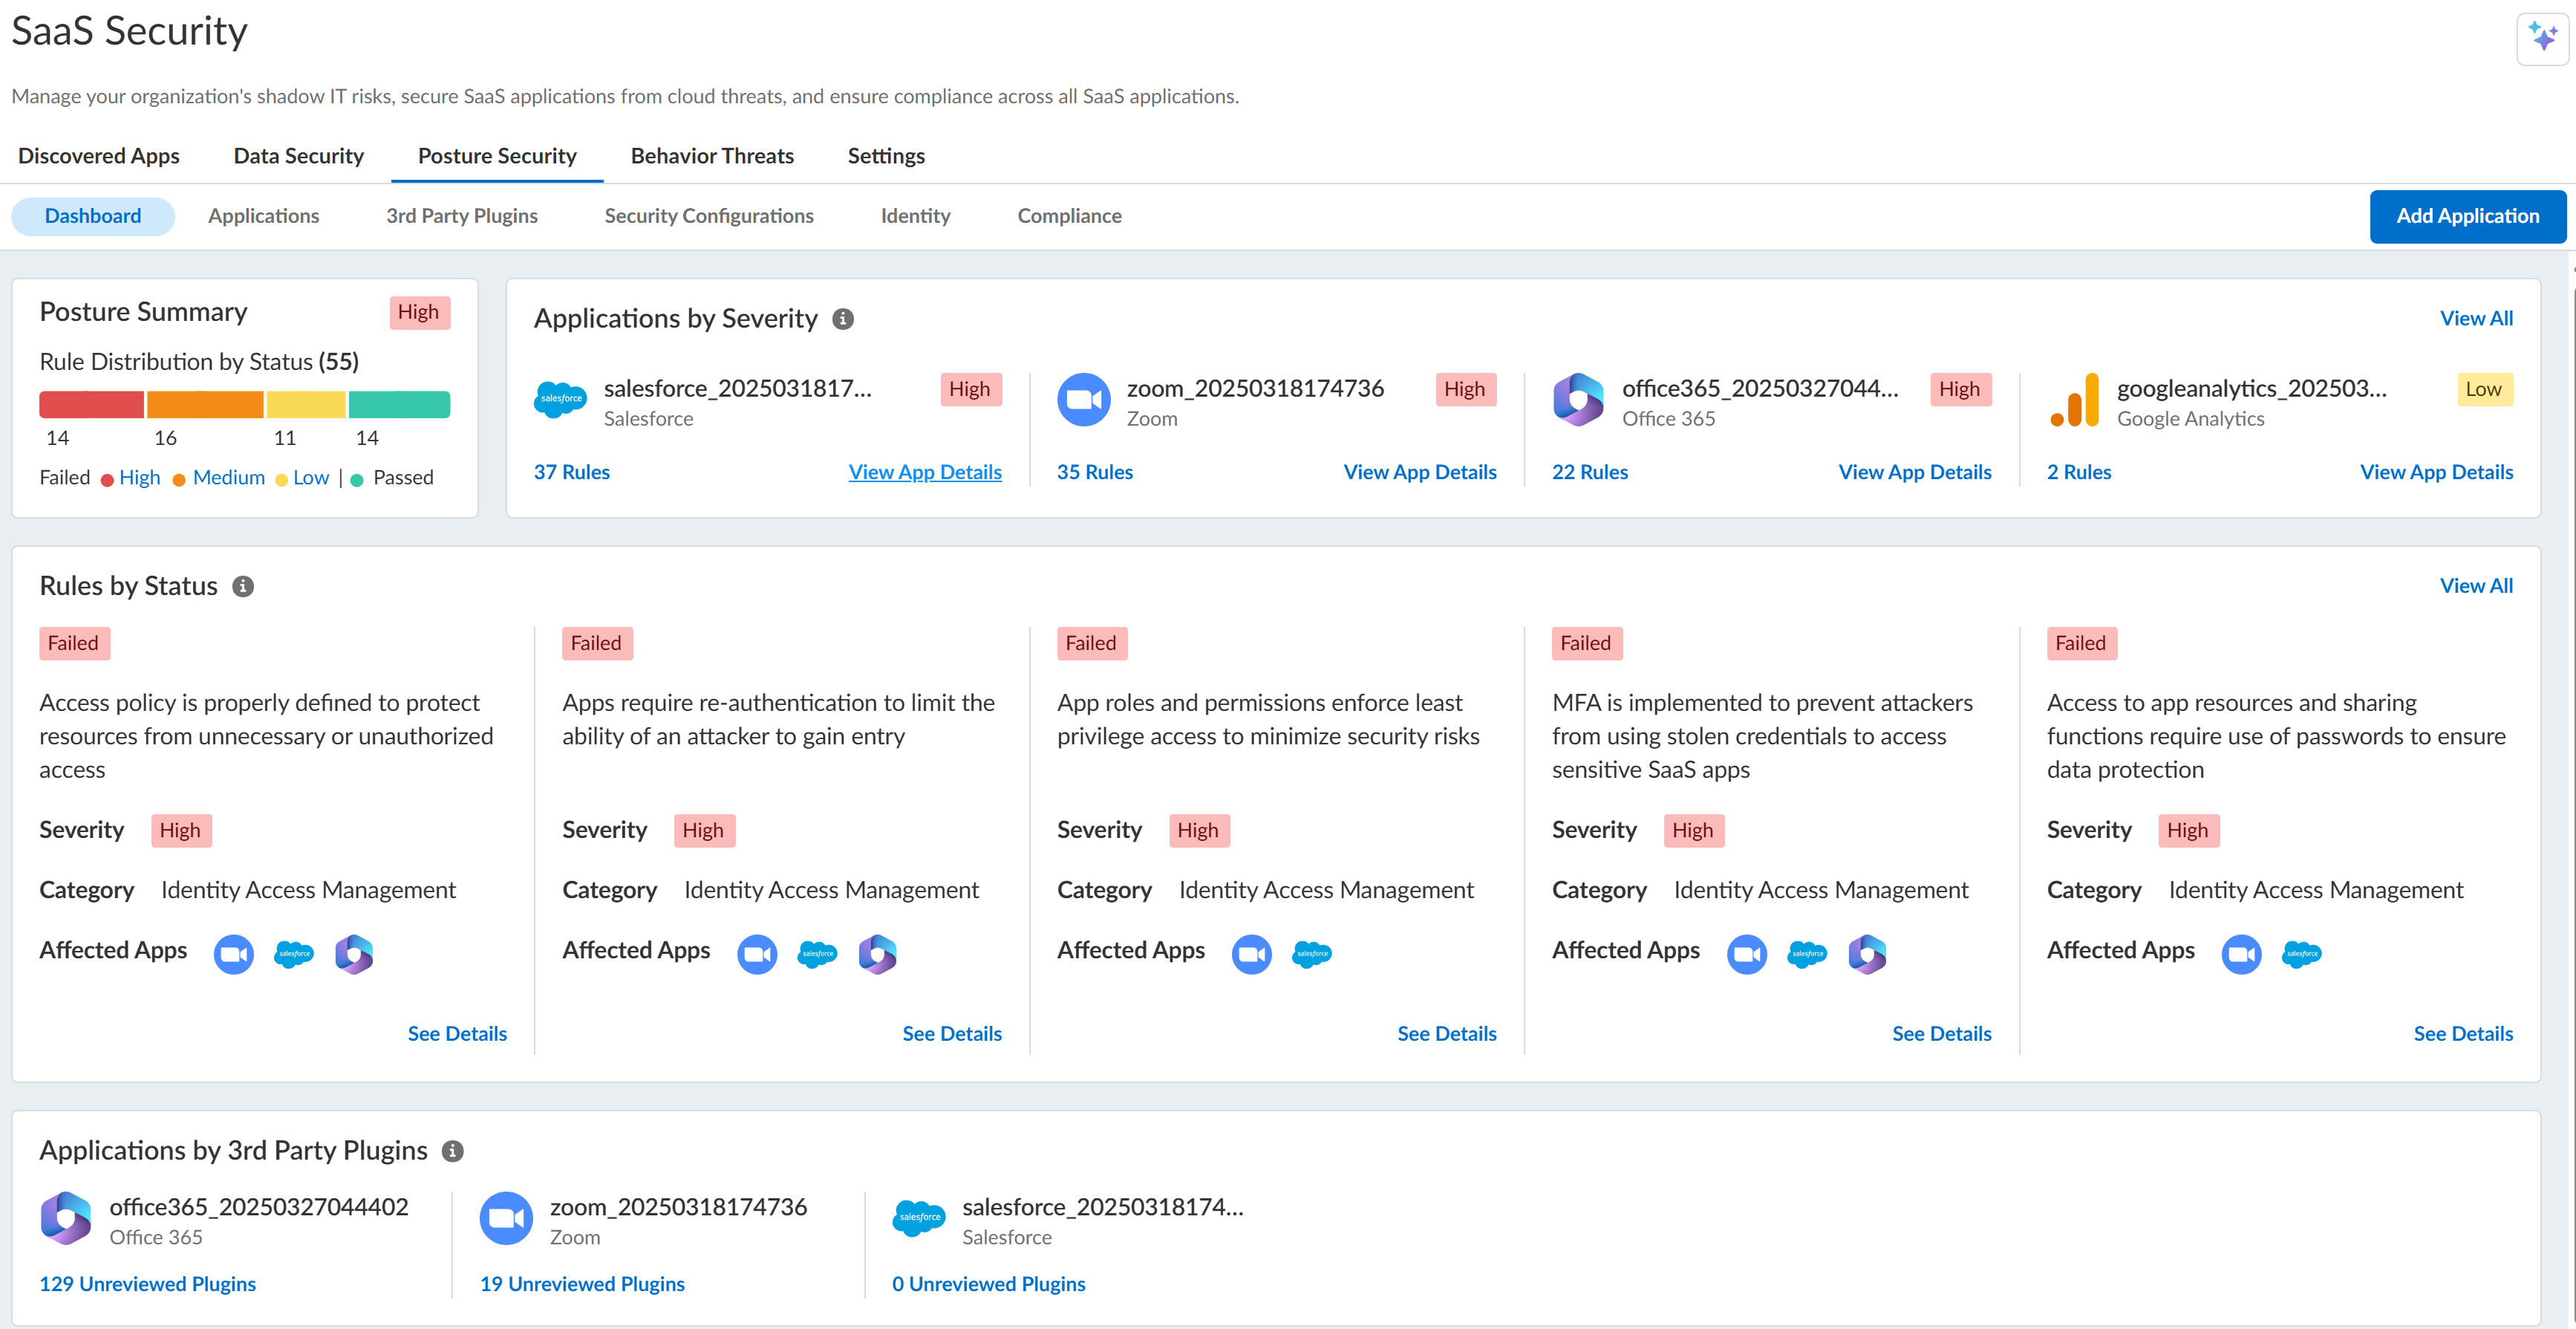Click the green Passed segment of distribution bar

(x=399, y=404)
